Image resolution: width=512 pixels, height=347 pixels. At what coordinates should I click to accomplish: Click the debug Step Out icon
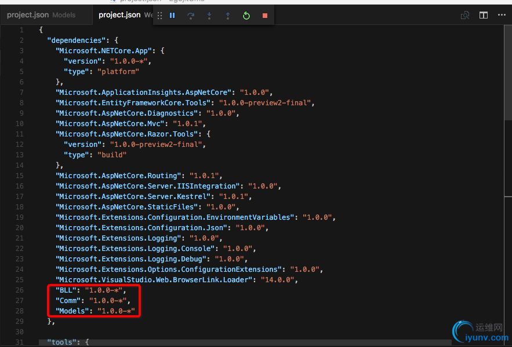coord(228,15)
